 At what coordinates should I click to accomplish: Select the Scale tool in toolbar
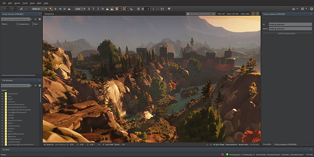click(x=64, y=9)
